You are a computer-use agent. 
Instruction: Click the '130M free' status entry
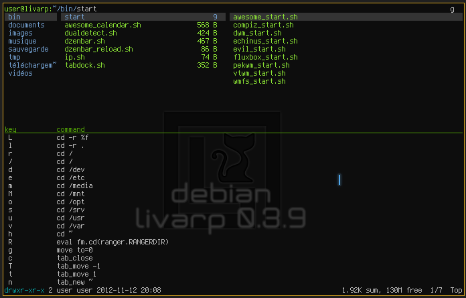(x=404, y=290)
